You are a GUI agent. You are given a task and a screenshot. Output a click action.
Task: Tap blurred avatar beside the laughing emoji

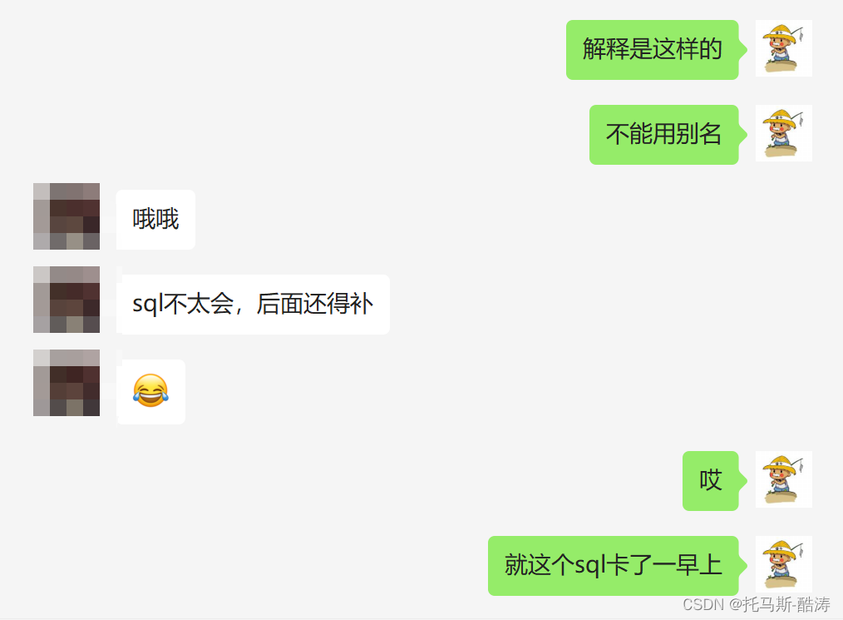click(67, 383)
